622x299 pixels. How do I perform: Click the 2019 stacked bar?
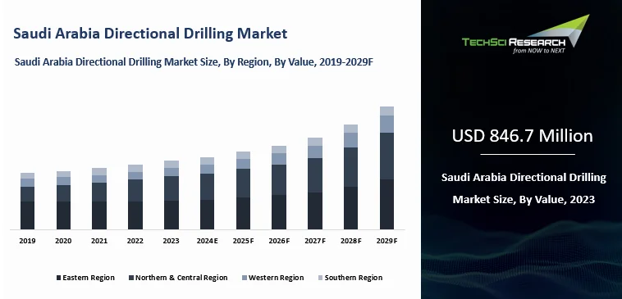[x=27, y=202]
